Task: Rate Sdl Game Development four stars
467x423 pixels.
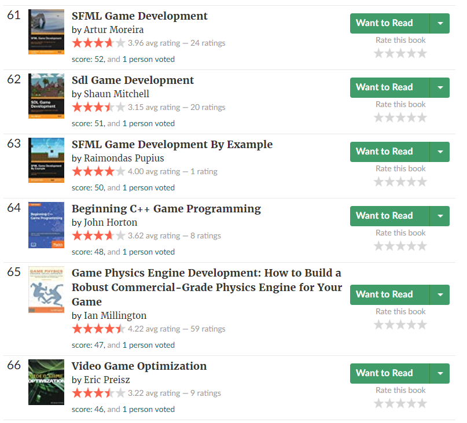Action: pos(411,117)
